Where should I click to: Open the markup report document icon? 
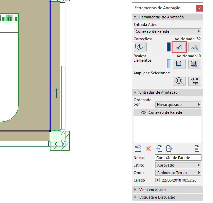coord(197,149)
